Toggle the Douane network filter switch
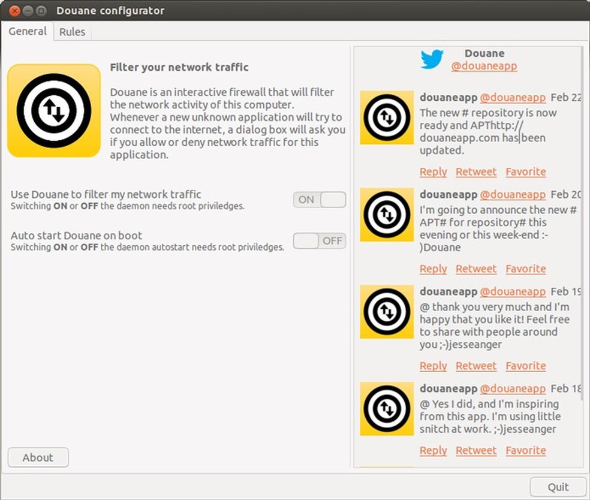 [x=320, y=200]
